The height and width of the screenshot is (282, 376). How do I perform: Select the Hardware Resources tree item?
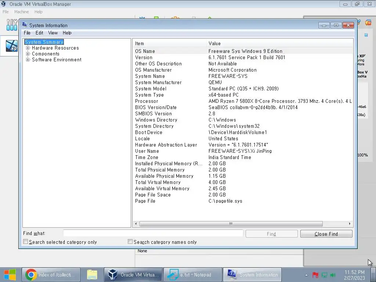pyautogui.click(x=55, y=48)
